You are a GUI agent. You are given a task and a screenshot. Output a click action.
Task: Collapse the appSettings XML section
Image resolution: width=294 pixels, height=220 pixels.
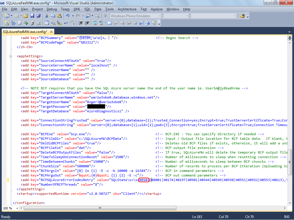pos(11,56)
